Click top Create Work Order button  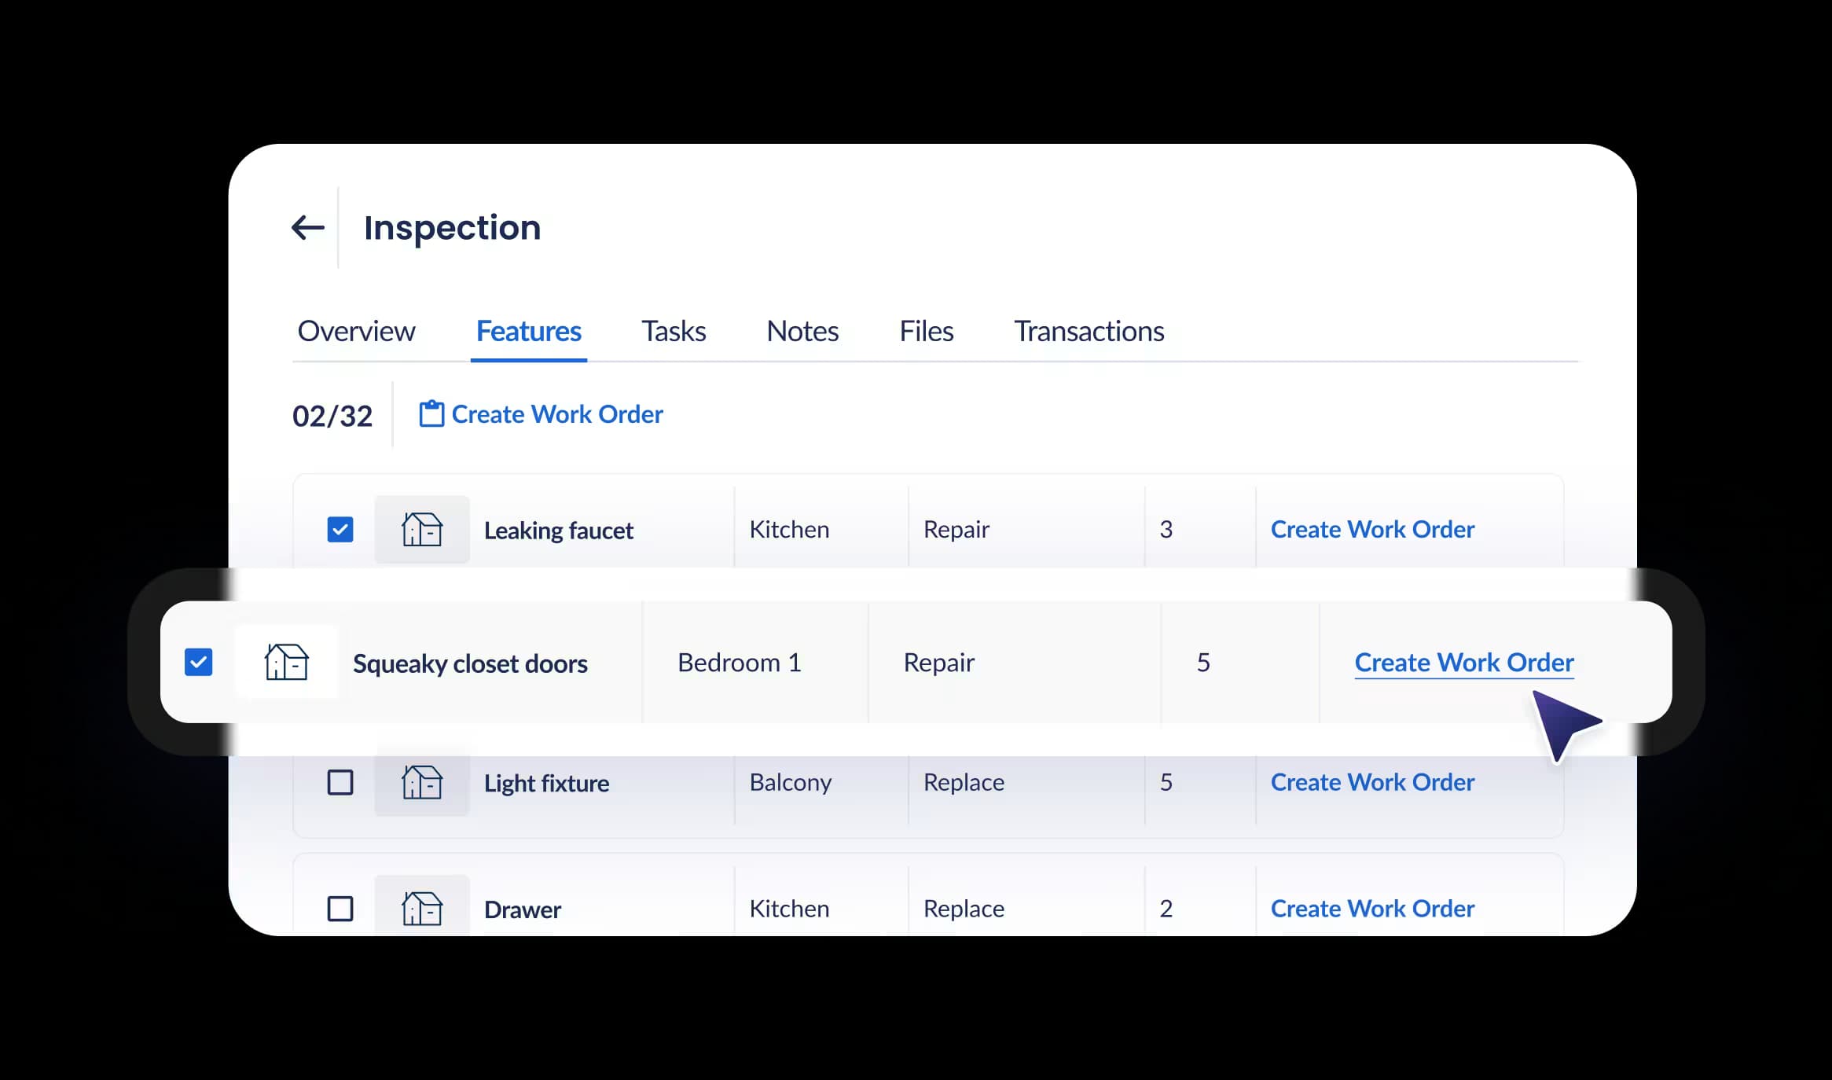(541, 414)
